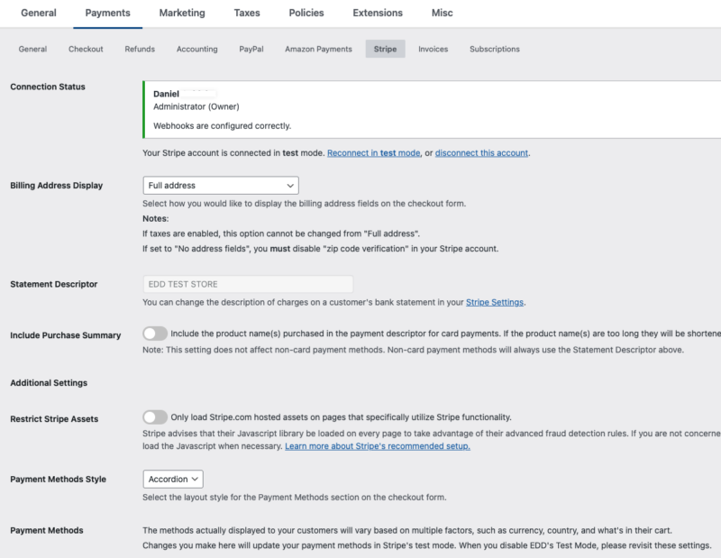Screen dimensions: 721x558
Task: Click the Statement Descriptor text field
Action: coord(248,284)
